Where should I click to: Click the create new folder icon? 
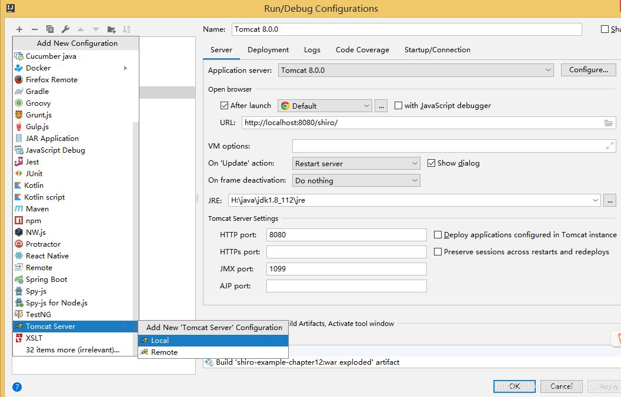111,29
